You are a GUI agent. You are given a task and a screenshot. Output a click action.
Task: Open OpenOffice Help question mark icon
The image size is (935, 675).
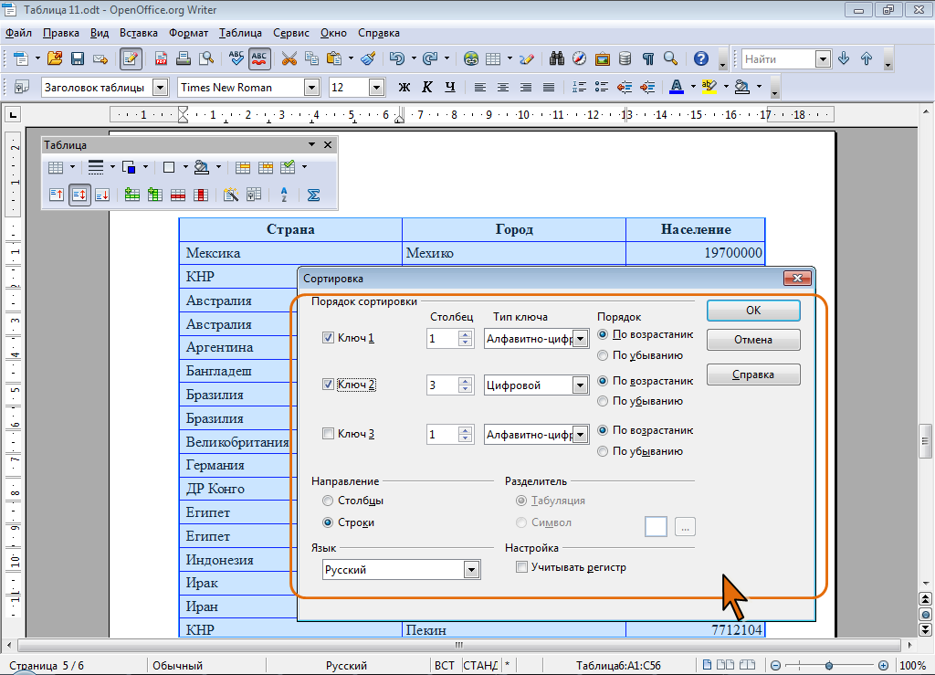(x=701, y=58)
